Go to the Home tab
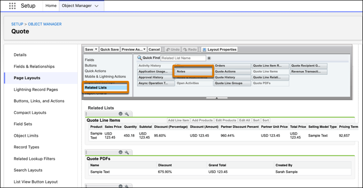 (x=51, y=6)
